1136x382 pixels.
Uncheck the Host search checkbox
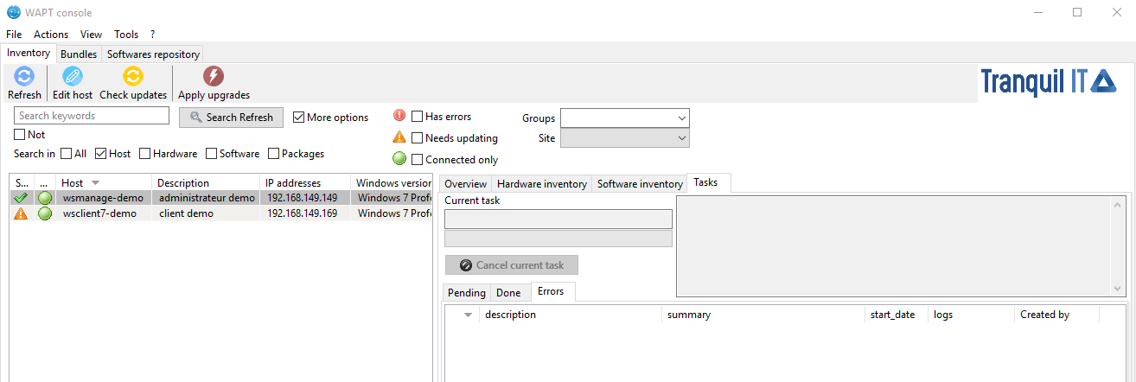pyautogui.click(x=100, y=154)
